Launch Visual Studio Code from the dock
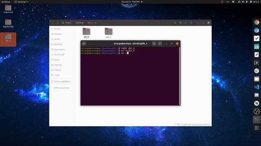The height and width of the screenshot is (146, 261). [257, 87]
